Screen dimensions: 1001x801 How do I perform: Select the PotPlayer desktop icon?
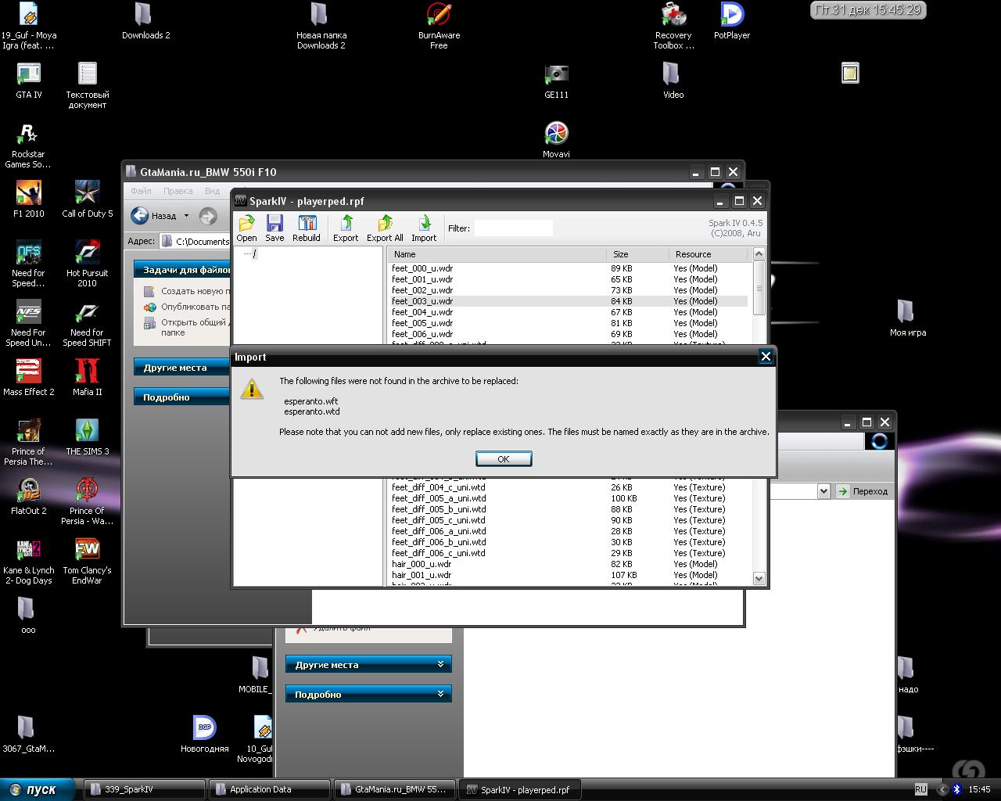coord(732,21)
